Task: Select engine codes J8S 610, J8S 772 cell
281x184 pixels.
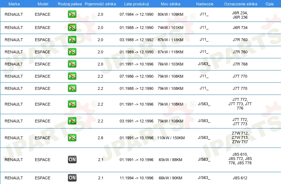Action: click(240, 159)
